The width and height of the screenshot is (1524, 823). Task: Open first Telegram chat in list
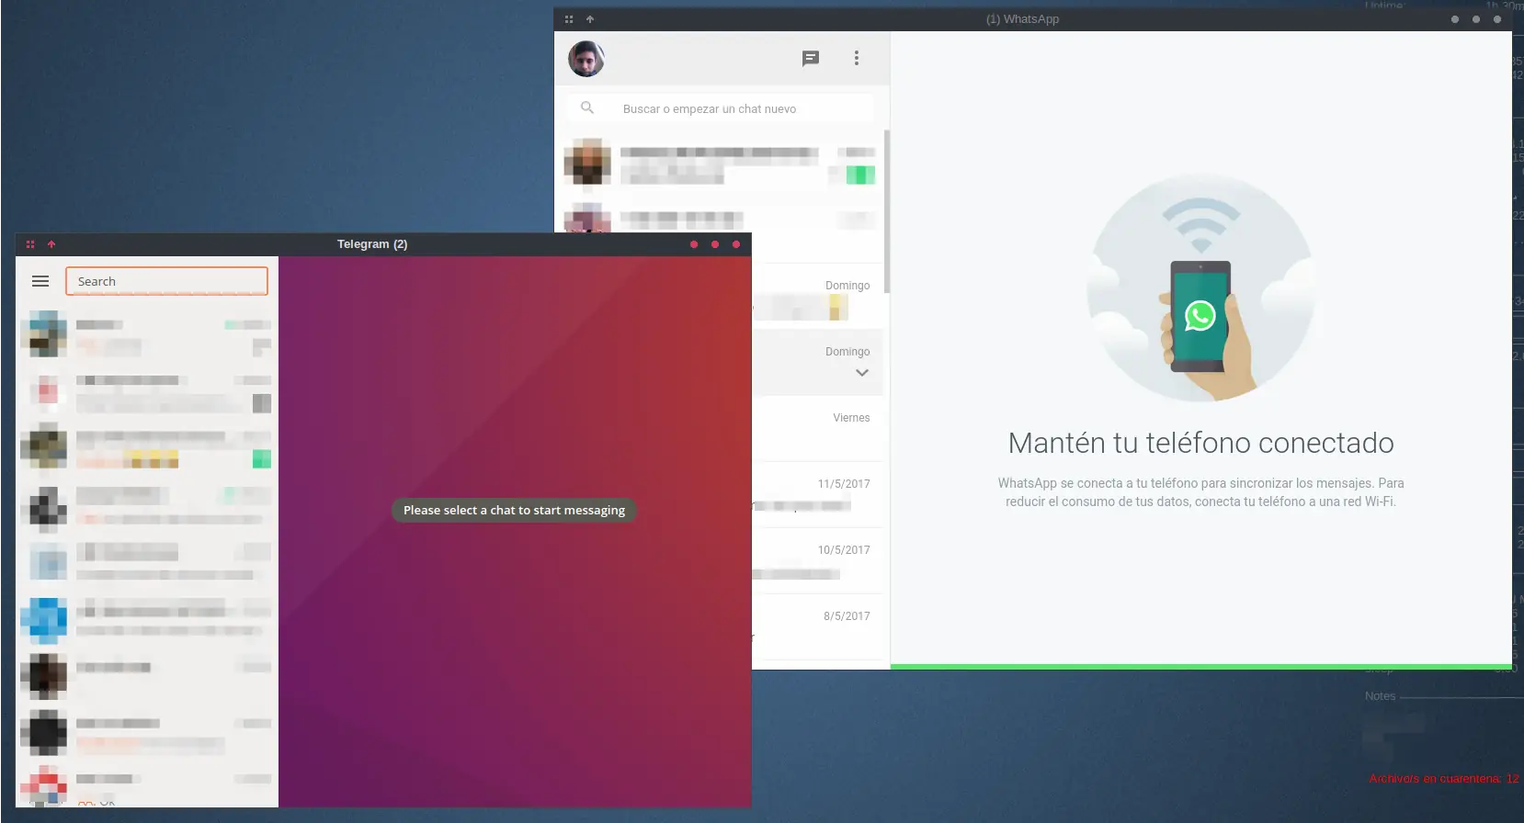147,334
